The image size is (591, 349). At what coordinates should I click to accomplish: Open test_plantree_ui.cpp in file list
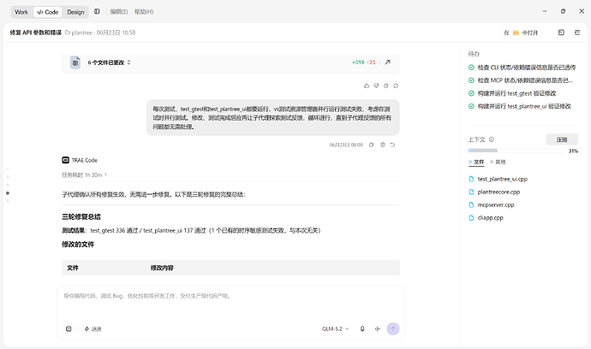[x=503, y=180]
